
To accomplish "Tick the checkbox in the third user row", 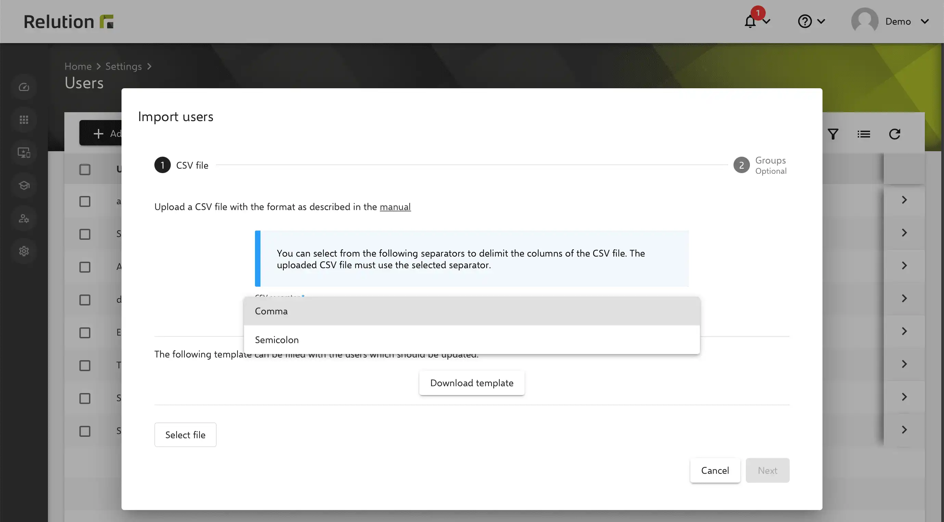I will (x=85, y=267).
